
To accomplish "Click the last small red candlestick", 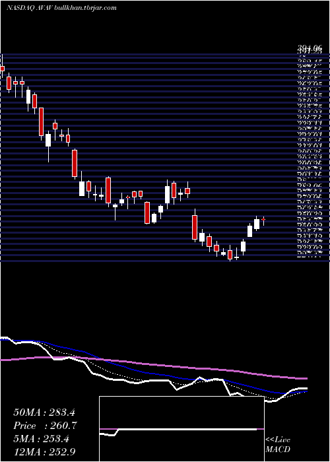I will point(263,220).
